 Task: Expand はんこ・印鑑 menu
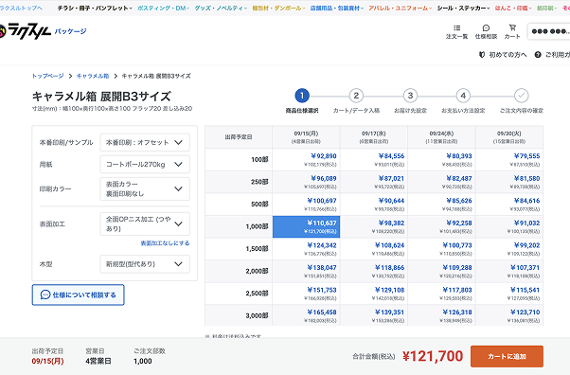[x=513, y=8]
